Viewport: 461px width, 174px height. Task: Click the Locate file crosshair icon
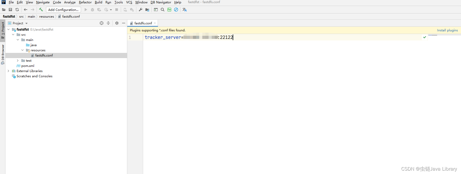(x=102, y=23)
